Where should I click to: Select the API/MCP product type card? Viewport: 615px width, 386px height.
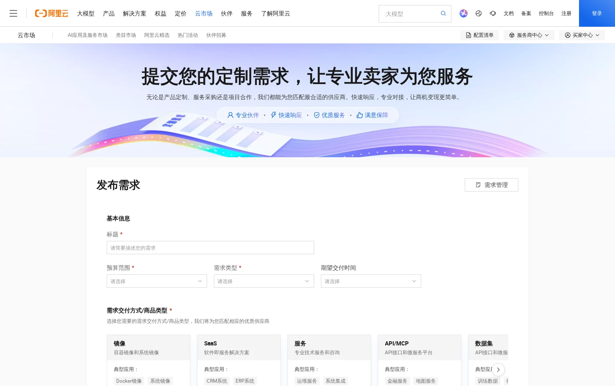pyautogui.click(x=420, y=360)
